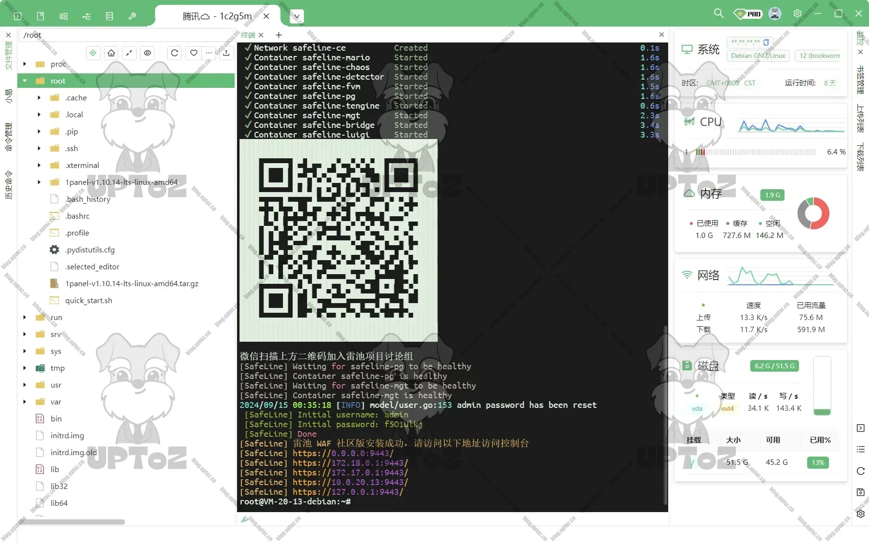The width and height of the screenshot is (869, 543).
Task: Close the 腾讯云 - 1c2g5m session tab
Action: [x=266, y=16]
